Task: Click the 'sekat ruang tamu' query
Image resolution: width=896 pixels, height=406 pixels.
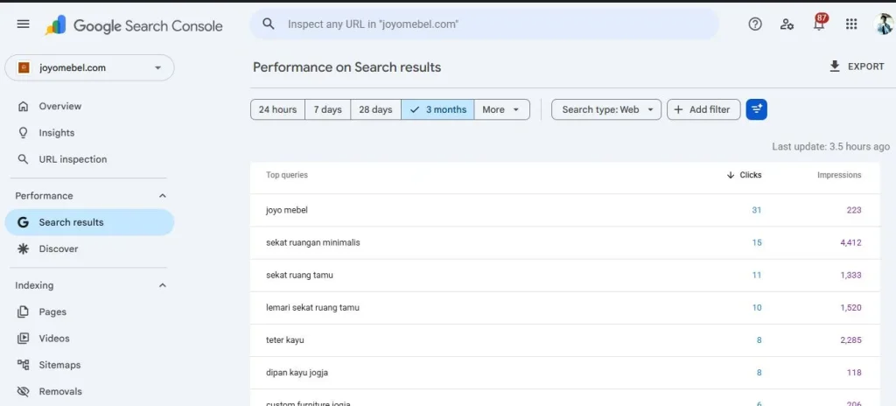Action: (x=299, y=275)
